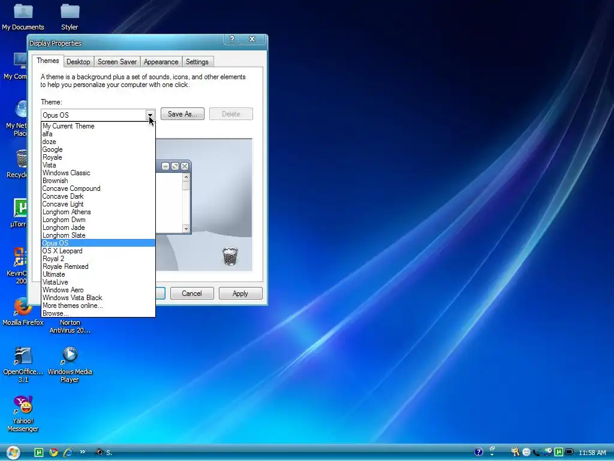Select Royale in the theme list
This screenshot has width=614, height=461.
(98, 158)
